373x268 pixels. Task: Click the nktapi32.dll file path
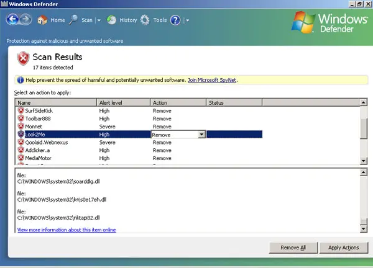(x=58, y=218)
